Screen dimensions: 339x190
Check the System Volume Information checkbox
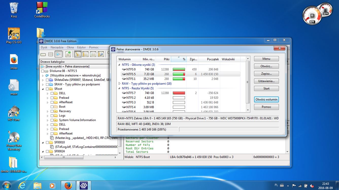(52, 120)
